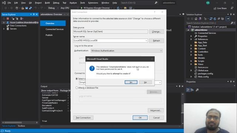Pin the Server Explorer panel

(34, 14)
